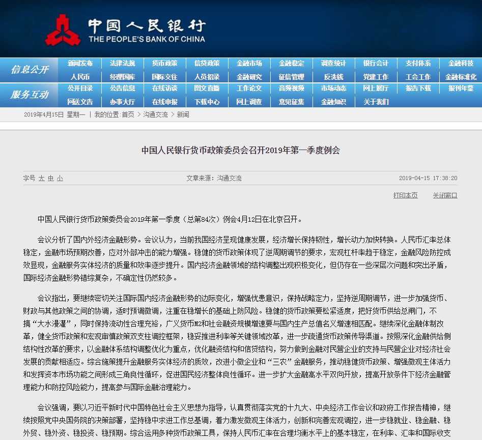Screen dimensions: 482x440
Task: Open 法律法规 menu item
Action: pos(122,63)
